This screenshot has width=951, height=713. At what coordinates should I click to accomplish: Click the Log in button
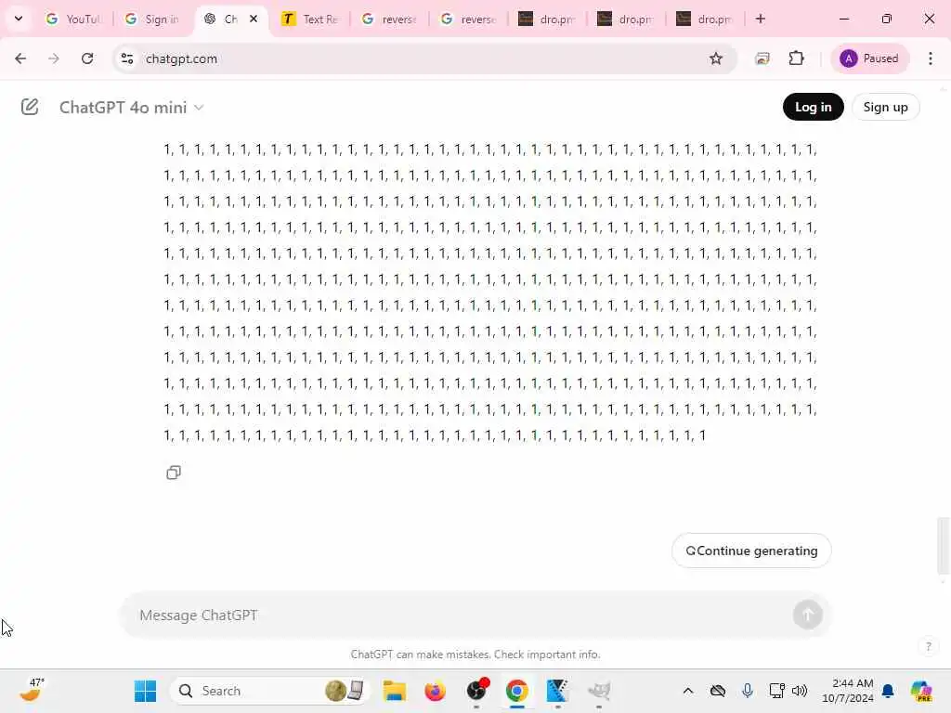pyautogui.click(x=813, y=108)
